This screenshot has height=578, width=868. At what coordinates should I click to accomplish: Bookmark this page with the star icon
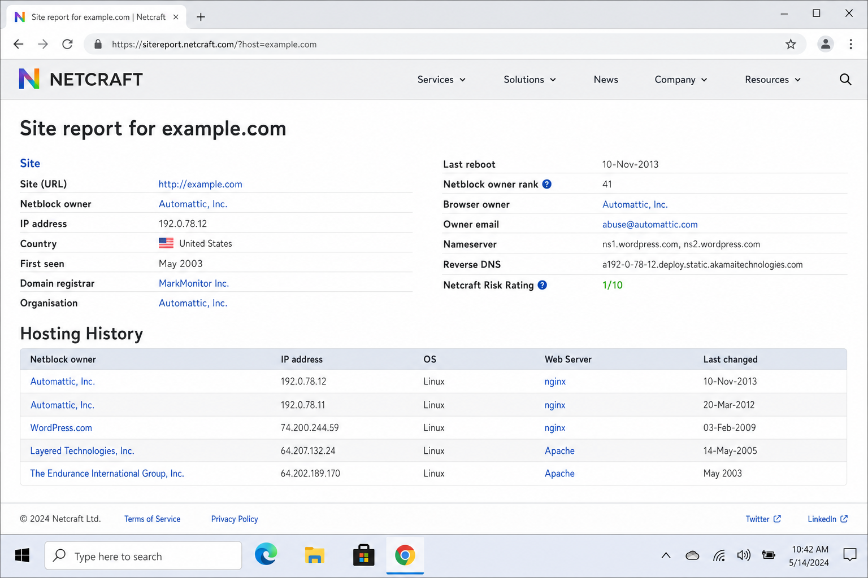791,44
